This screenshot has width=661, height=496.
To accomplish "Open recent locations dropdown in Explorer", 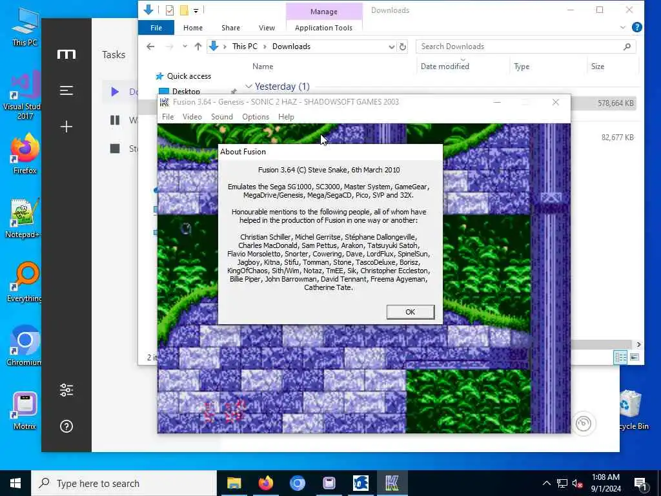I will 185,46.
